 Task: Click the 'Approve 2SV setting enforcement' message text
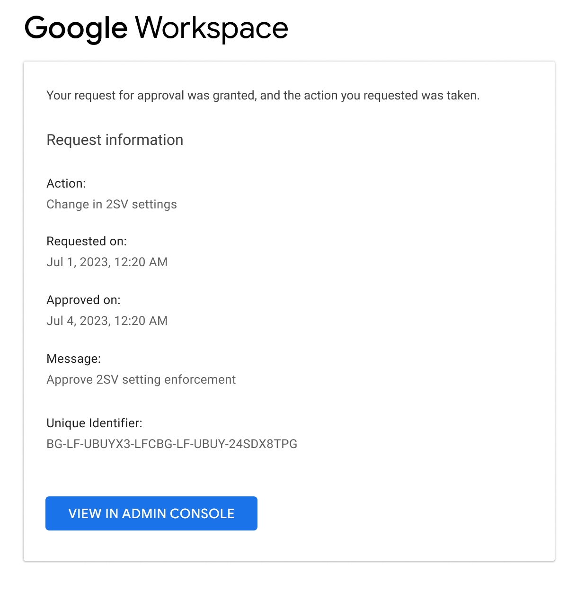coord(141,379)
